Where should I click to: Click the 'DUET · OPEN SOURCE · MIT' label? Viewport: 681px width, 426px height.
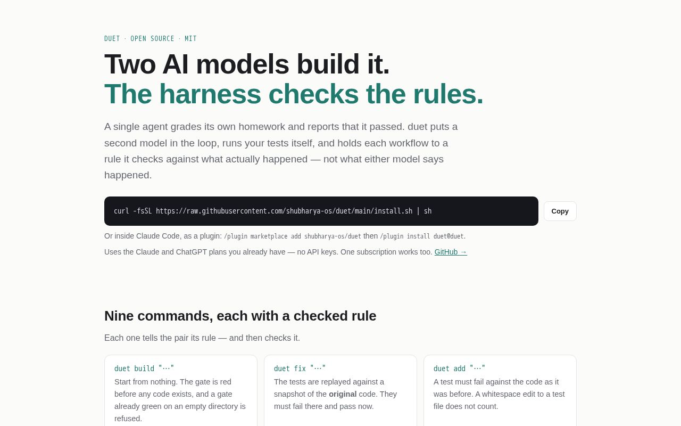(x=151, y=39)
